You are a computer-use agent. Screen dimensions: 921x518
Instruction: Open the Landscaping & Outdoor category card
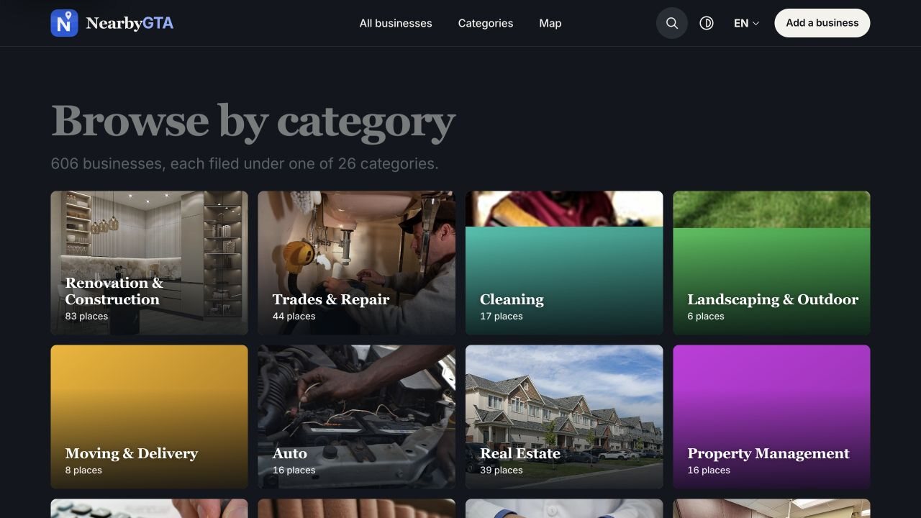[x=771, y=263]
